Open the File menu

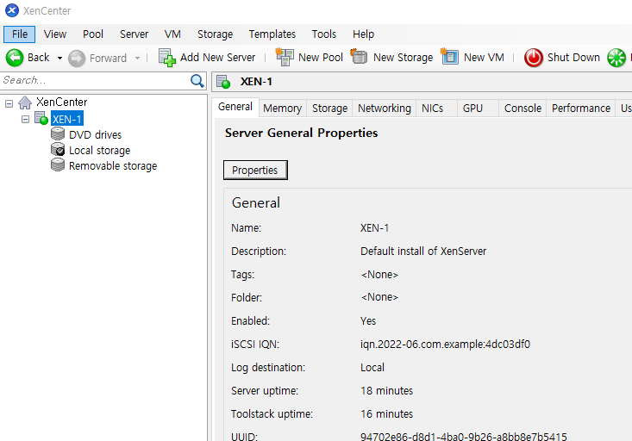click(19, 34)
